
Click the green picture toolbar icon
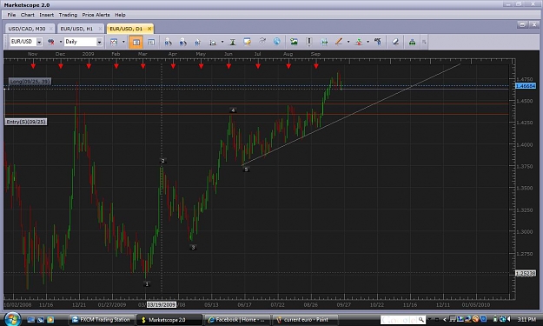(294, 42)
